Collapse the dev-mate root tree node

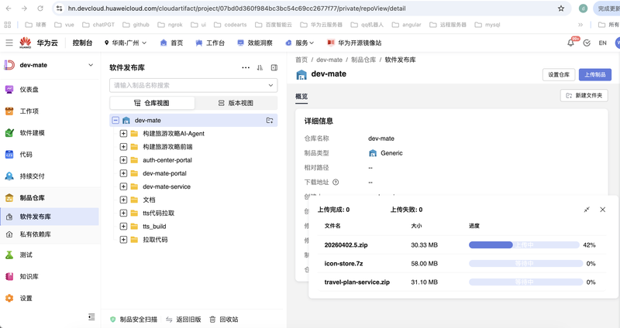pyautogui.click(x=115, y=121)
